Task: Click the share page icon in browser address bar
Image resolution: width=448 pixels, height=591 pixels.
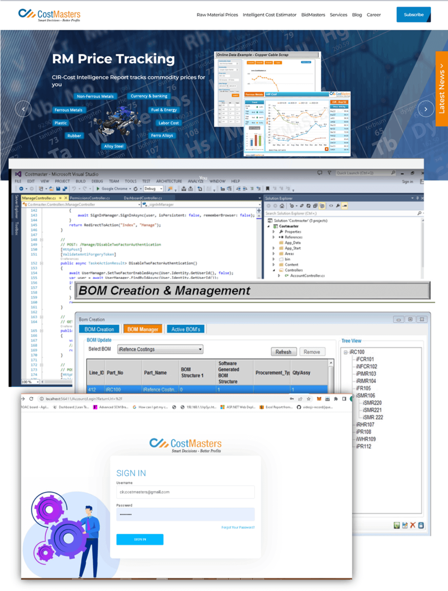Action: pyautogui.click(x=300, y=399)
